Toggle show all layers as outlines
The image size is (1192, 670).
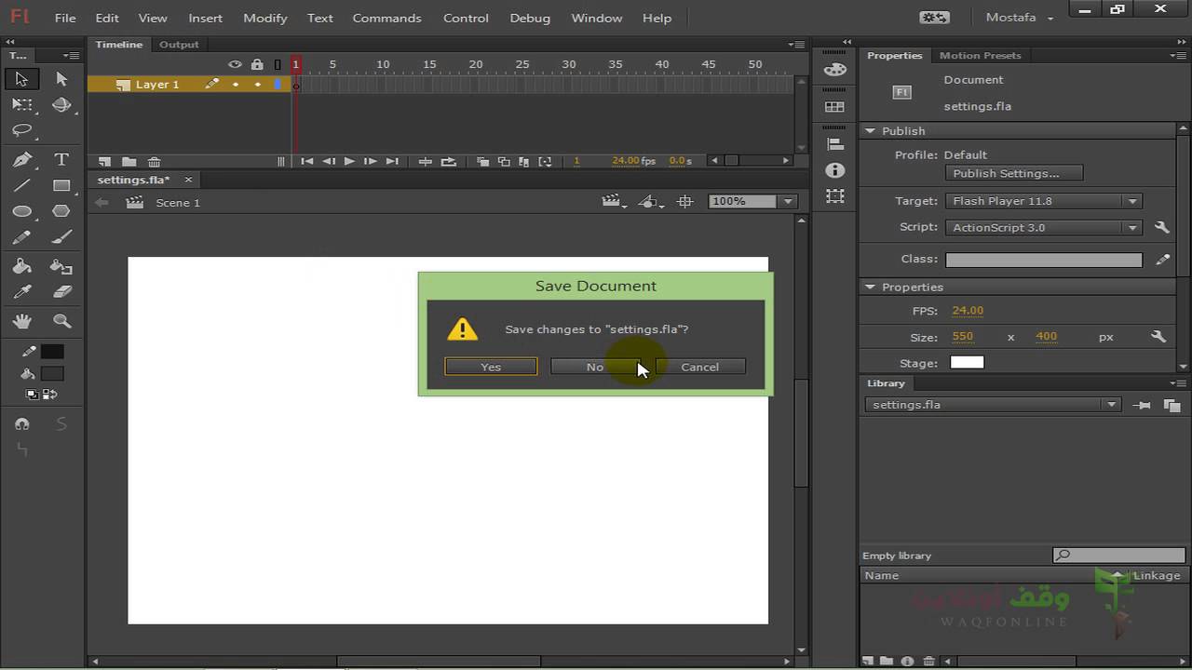(278, 64)
